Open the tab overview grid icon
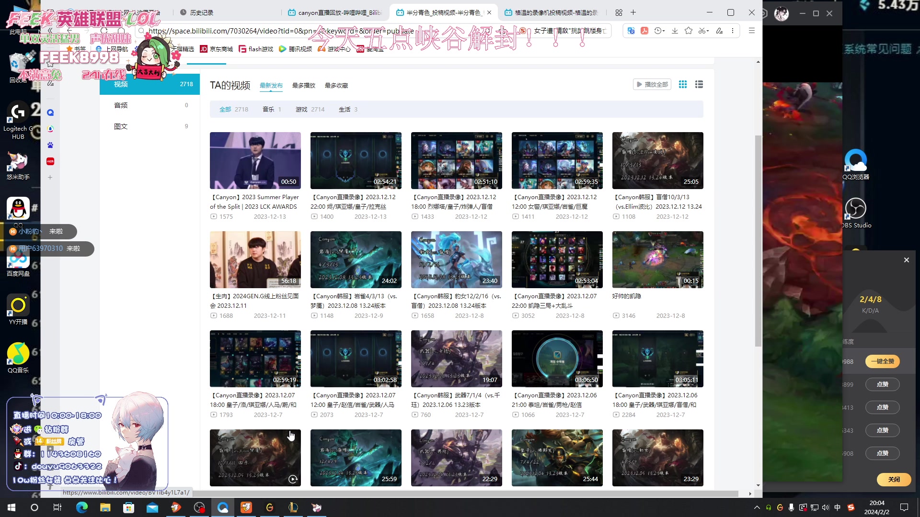The height and width of the screenshot is (517, 920). coord(619,12)
